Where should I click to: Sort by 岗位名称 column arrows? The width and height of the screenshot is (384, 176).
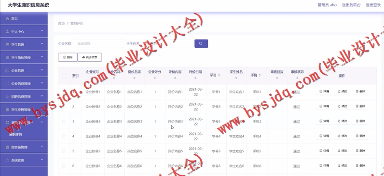134,78
